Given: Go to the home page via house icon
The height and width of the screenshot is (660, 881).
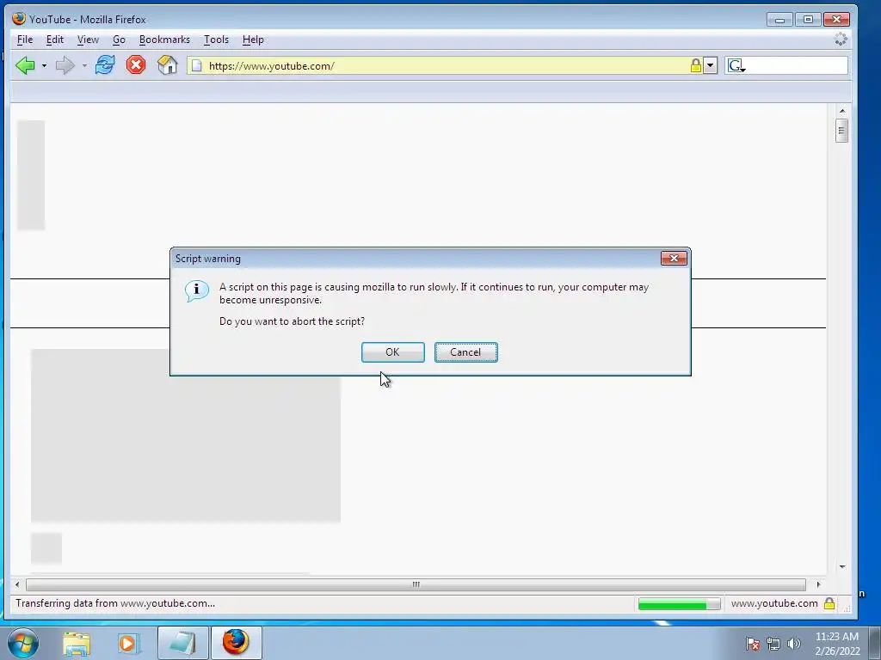Looking at the screenshot, I should [x=167, y=65].
